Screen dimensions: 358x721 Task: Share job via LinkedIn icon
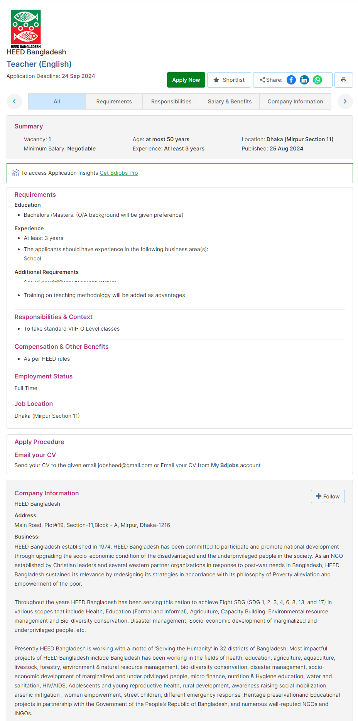point(304,80)
